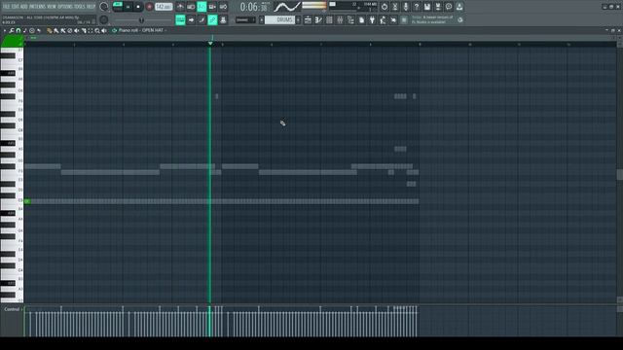This screenshot has width=623, height=350.
Task: Open the piano roll view icon
Action: click(318, 19)
